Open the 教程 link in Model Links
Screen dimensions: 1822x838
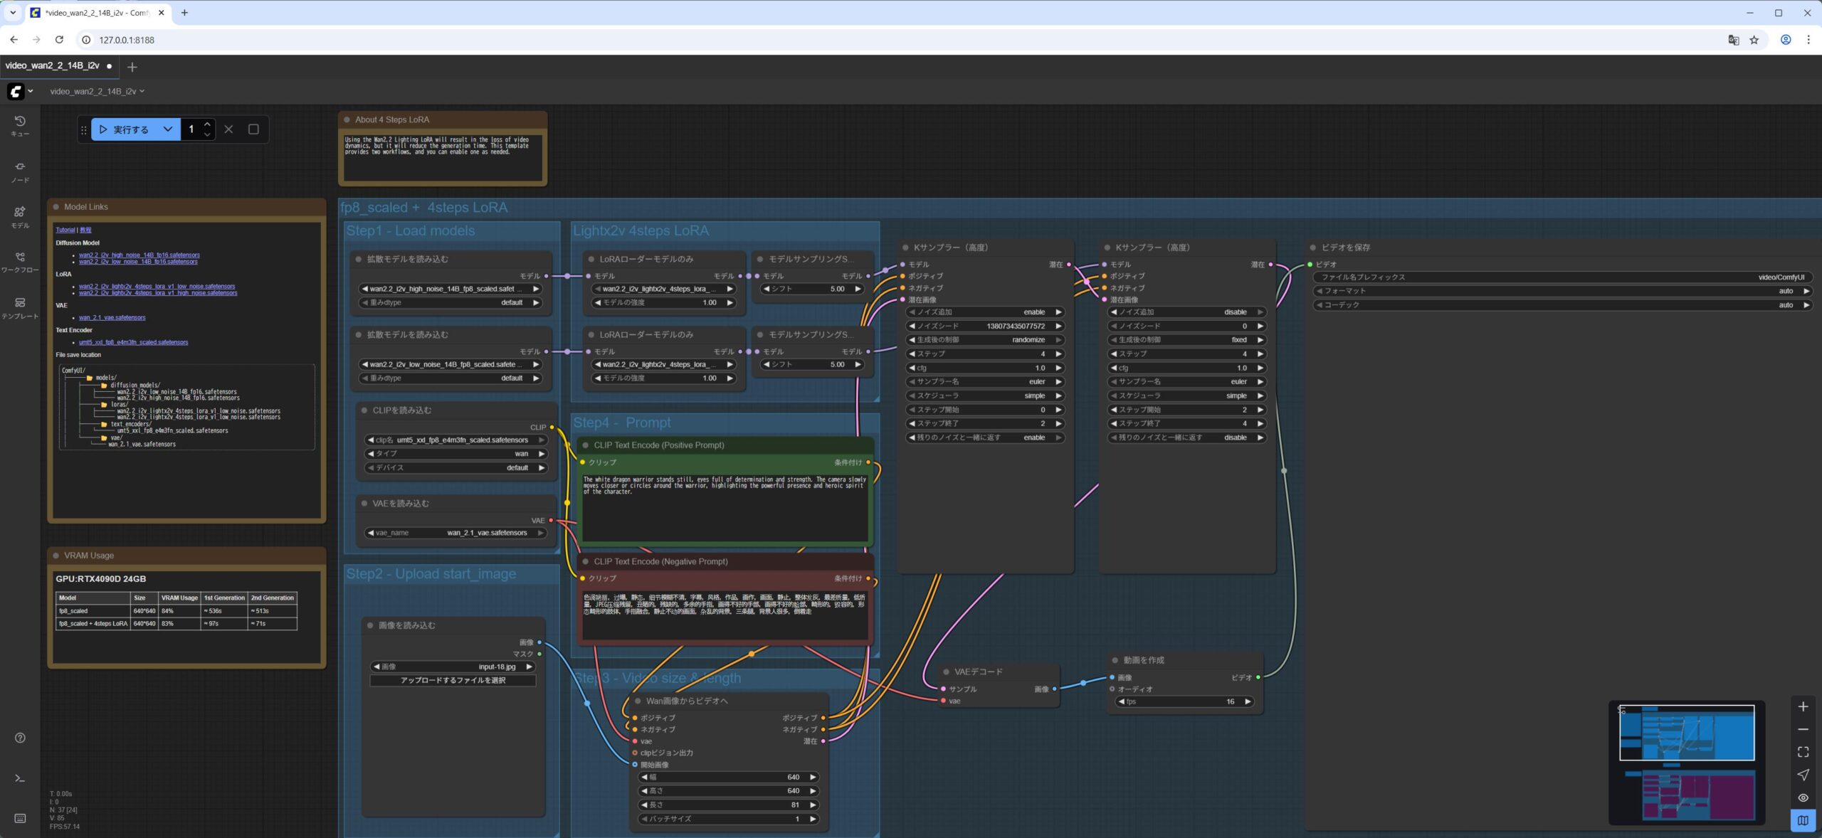(x=85, y=230)
